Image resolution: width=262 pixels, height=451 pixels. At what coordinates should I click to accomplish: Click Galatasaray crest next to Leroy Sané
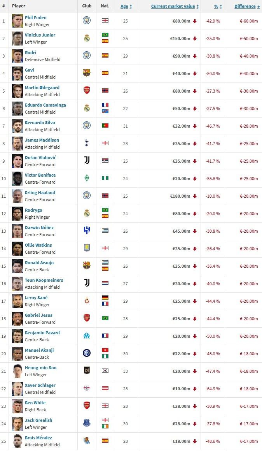(x=87, y=300)
